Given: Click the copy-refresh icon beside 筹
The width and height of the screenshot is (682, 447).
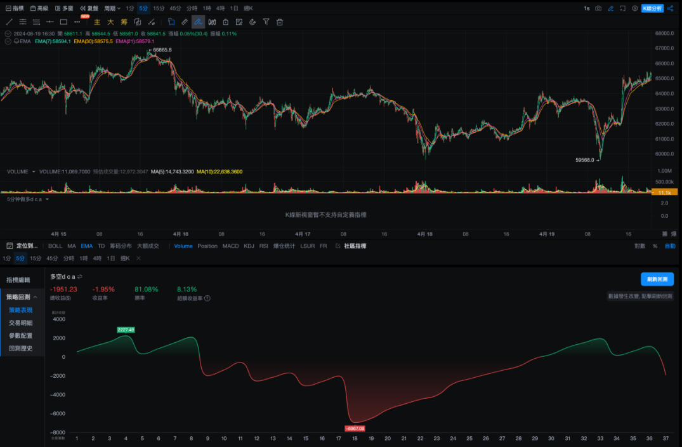Looking at the screenshot, I should [138, 22].
